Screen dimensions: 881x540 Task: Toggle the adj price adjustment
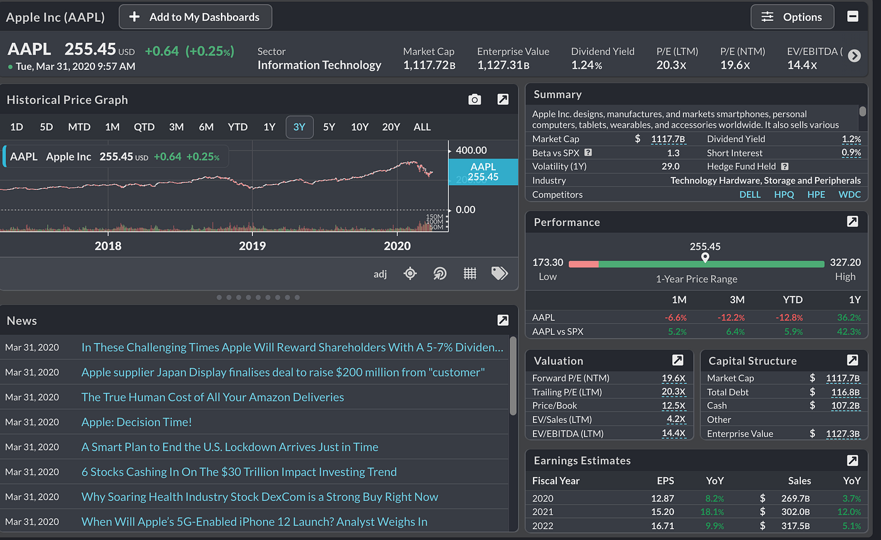point(380,274)
